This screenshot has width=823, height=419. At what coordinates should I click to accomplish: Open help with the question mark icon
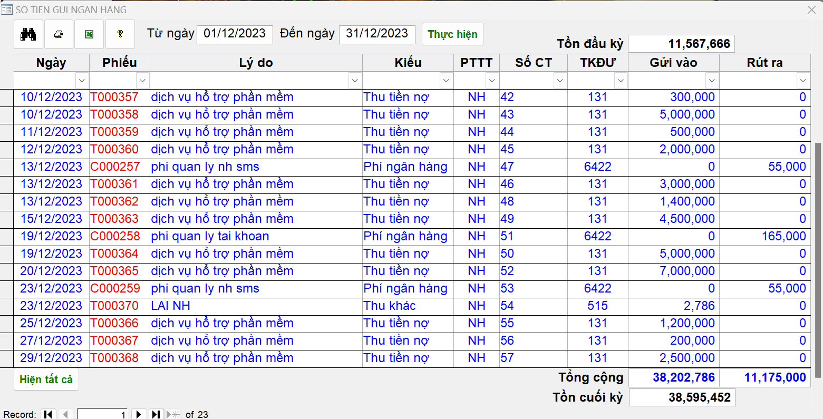click(120, 34)
